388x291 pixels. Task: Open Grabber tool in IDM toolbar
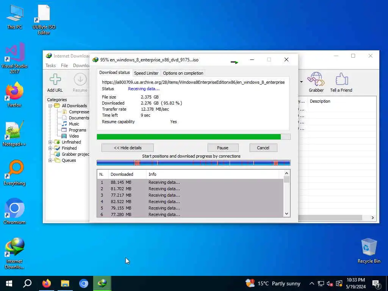[316, 82]
